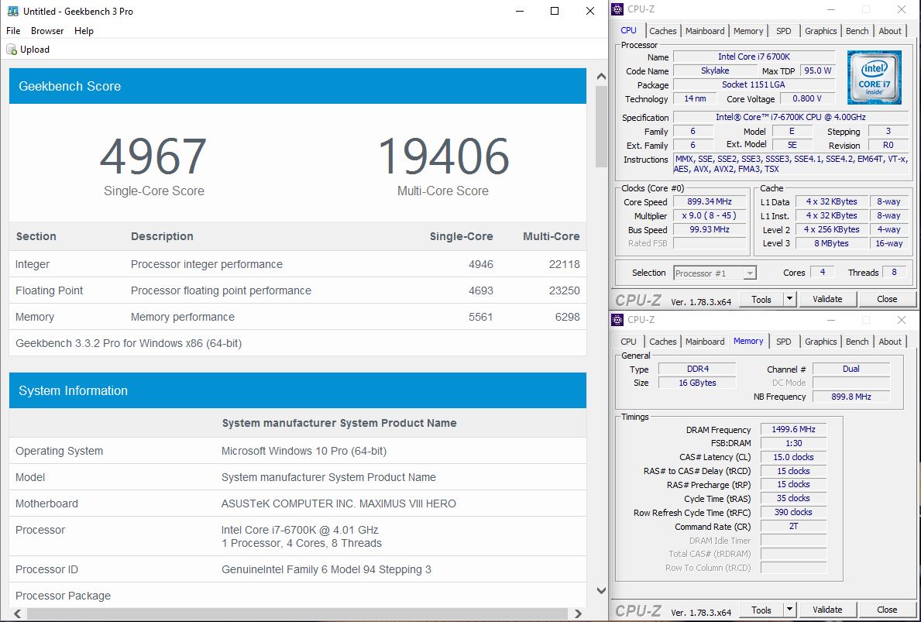
Task: Click the single-core score 4967
Action: pyautogui.click(x=153, y=156)
